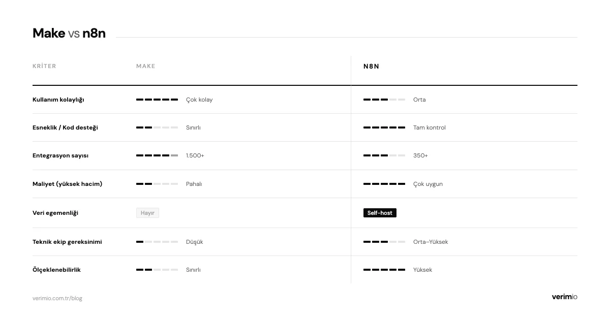Click the "Teknik ekip gereksinimi" row label
Screen dimensions: 610x320
pos(67,242)
